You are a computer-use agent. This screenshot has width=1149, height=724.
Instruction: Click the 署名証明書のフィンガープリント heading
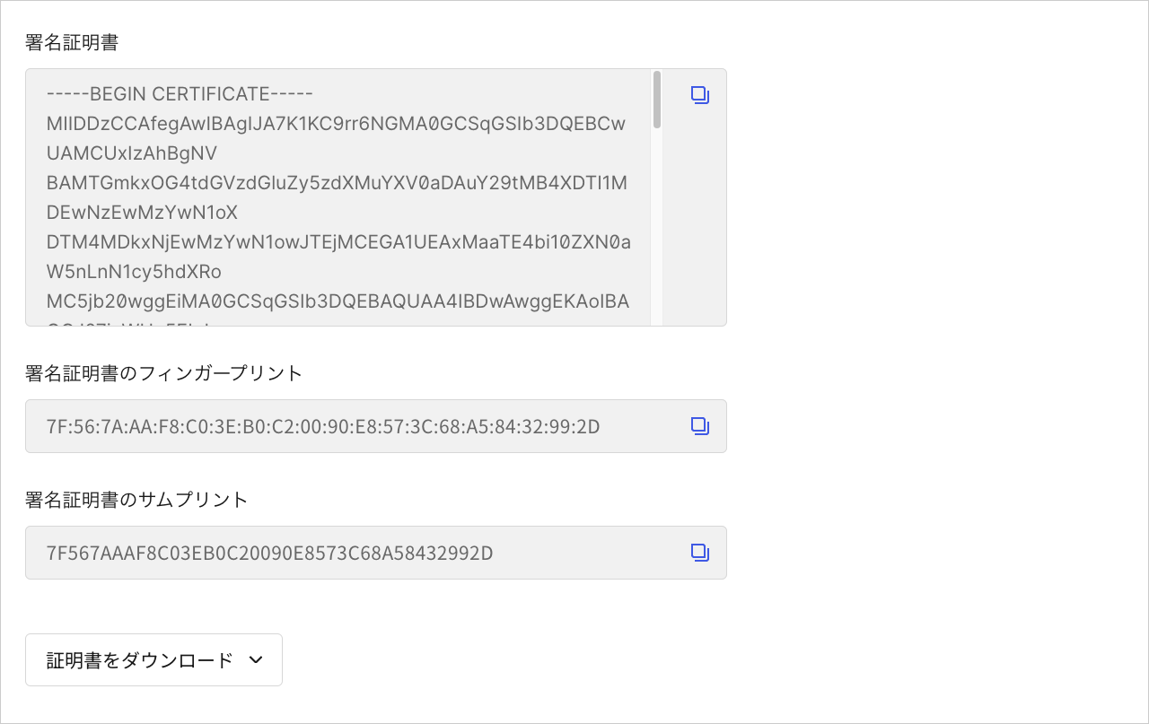(x=164, y=373)
